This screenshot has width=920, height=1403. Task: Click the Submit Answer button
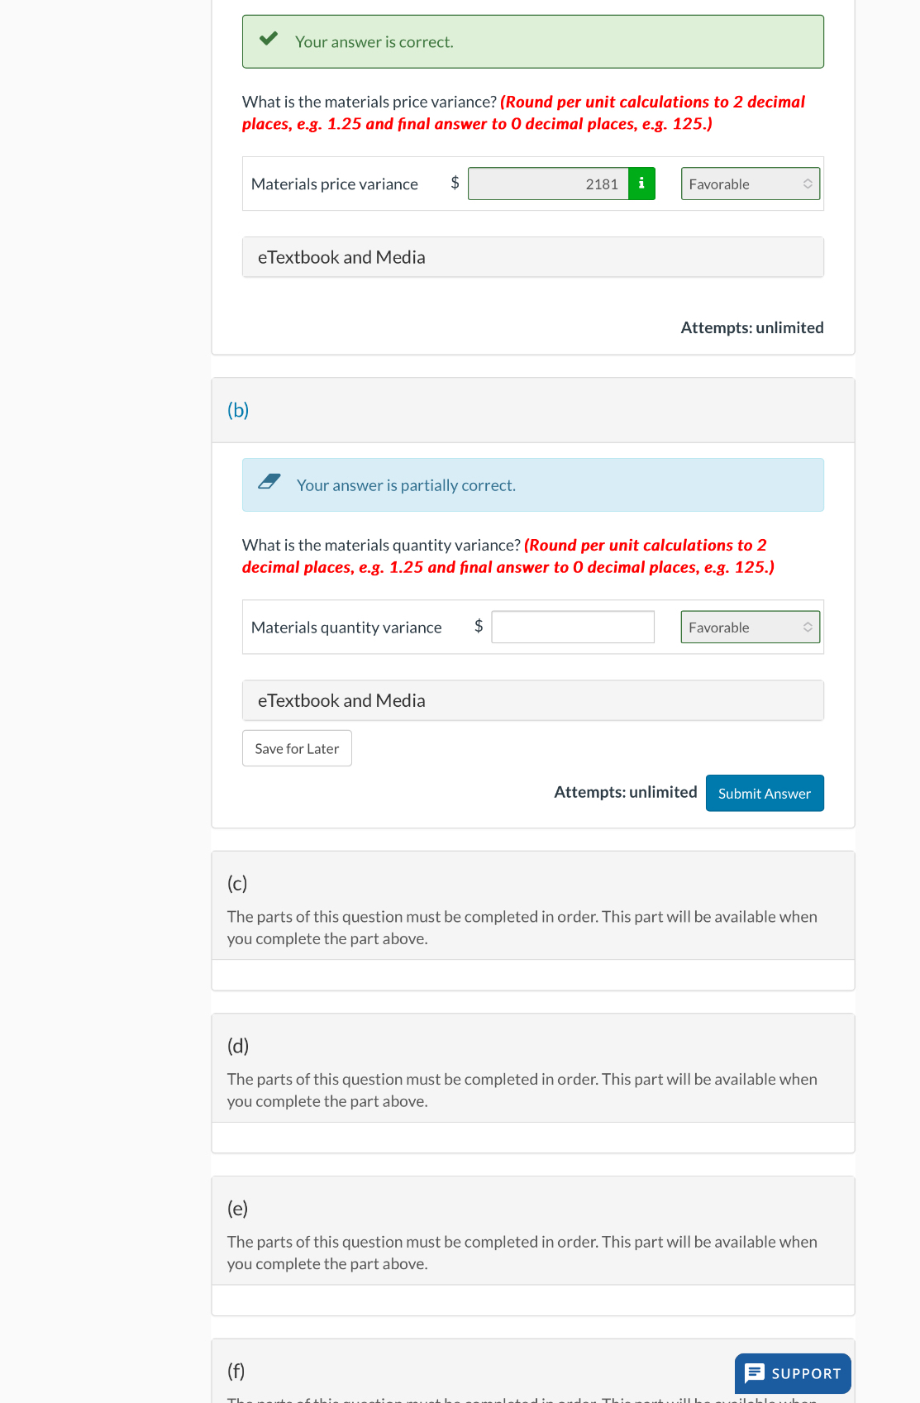coord(764,793)
